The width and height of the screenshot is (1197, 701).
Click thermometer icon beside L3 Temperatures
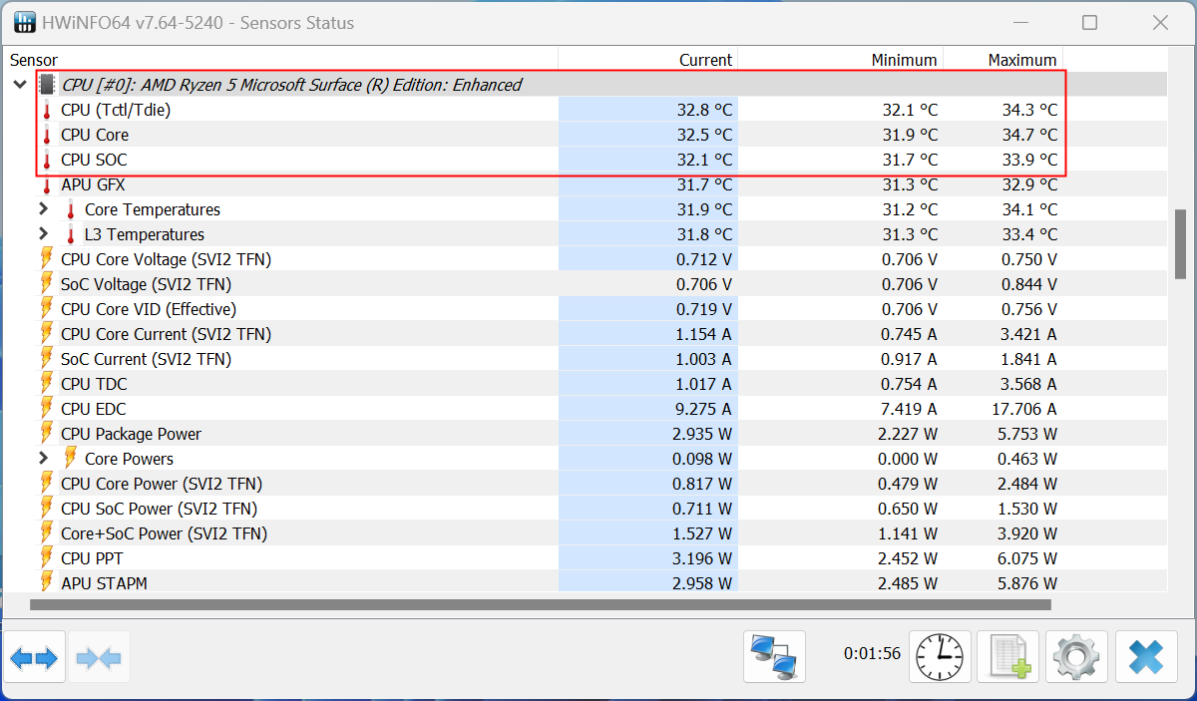point(70,234)
